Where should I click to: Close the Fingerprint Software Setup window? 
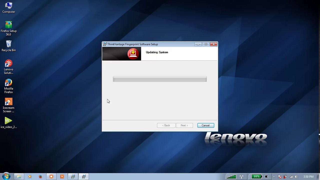pos(213,44)
